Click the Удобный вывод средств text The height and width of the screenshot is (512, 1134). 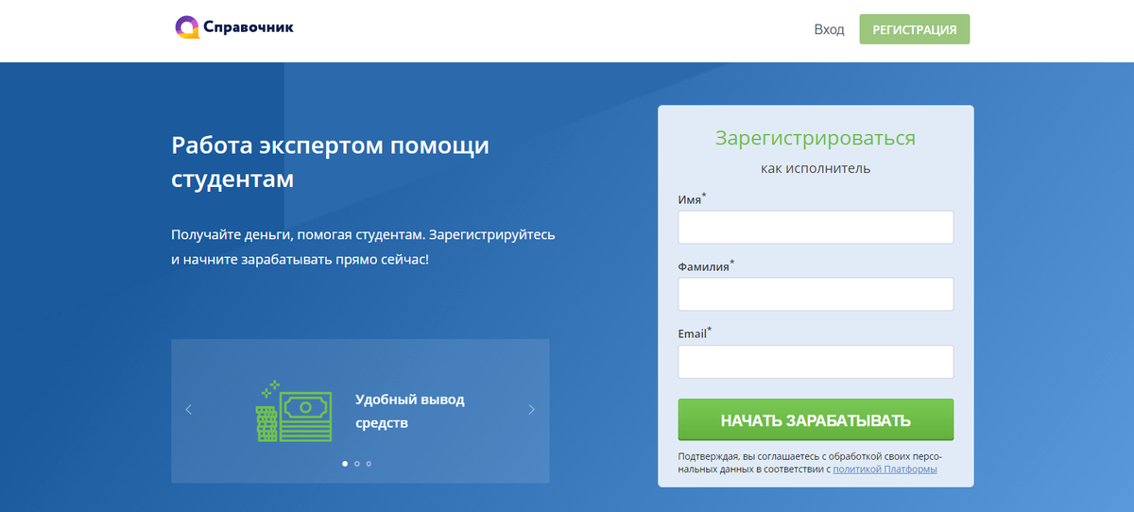pos(410,411)
